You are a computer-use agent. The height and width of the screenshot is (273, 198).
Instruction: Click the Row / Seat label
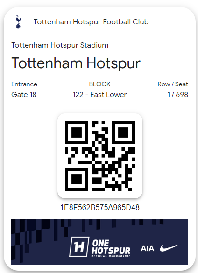173,84
